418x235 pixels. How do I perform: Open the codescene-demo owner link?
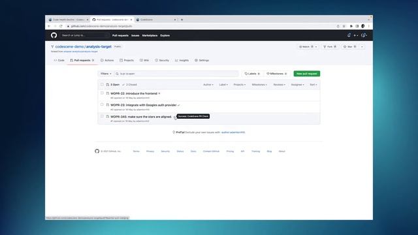69,46
